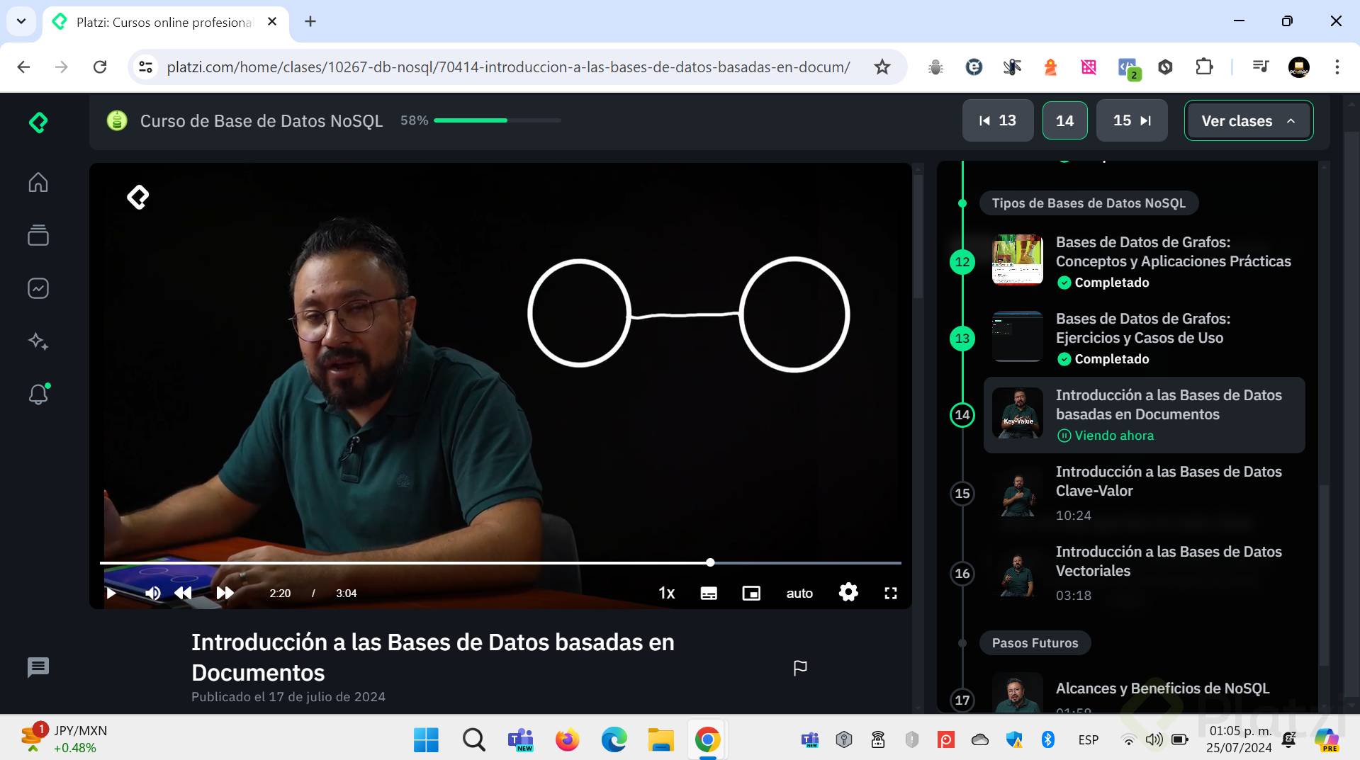This screenshot has width=1360, height=760.
Task: Open the courses stack icon in sidebar
Action: click(38, 235)
